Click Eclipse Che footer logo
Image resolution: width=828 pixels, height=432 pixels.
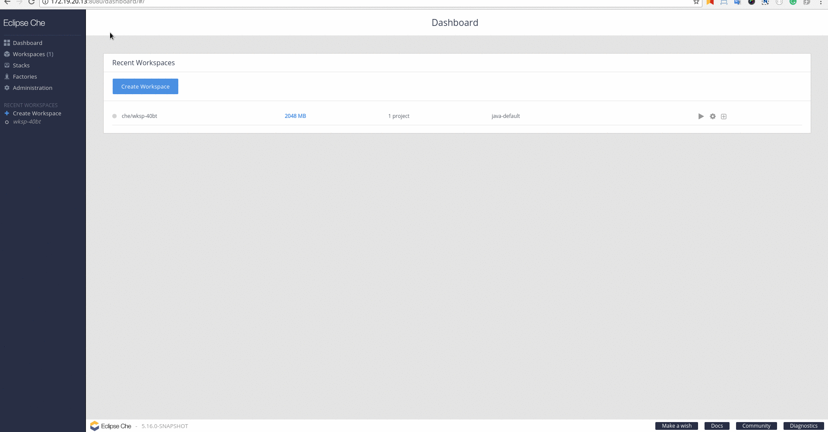(x=111, y=426)
